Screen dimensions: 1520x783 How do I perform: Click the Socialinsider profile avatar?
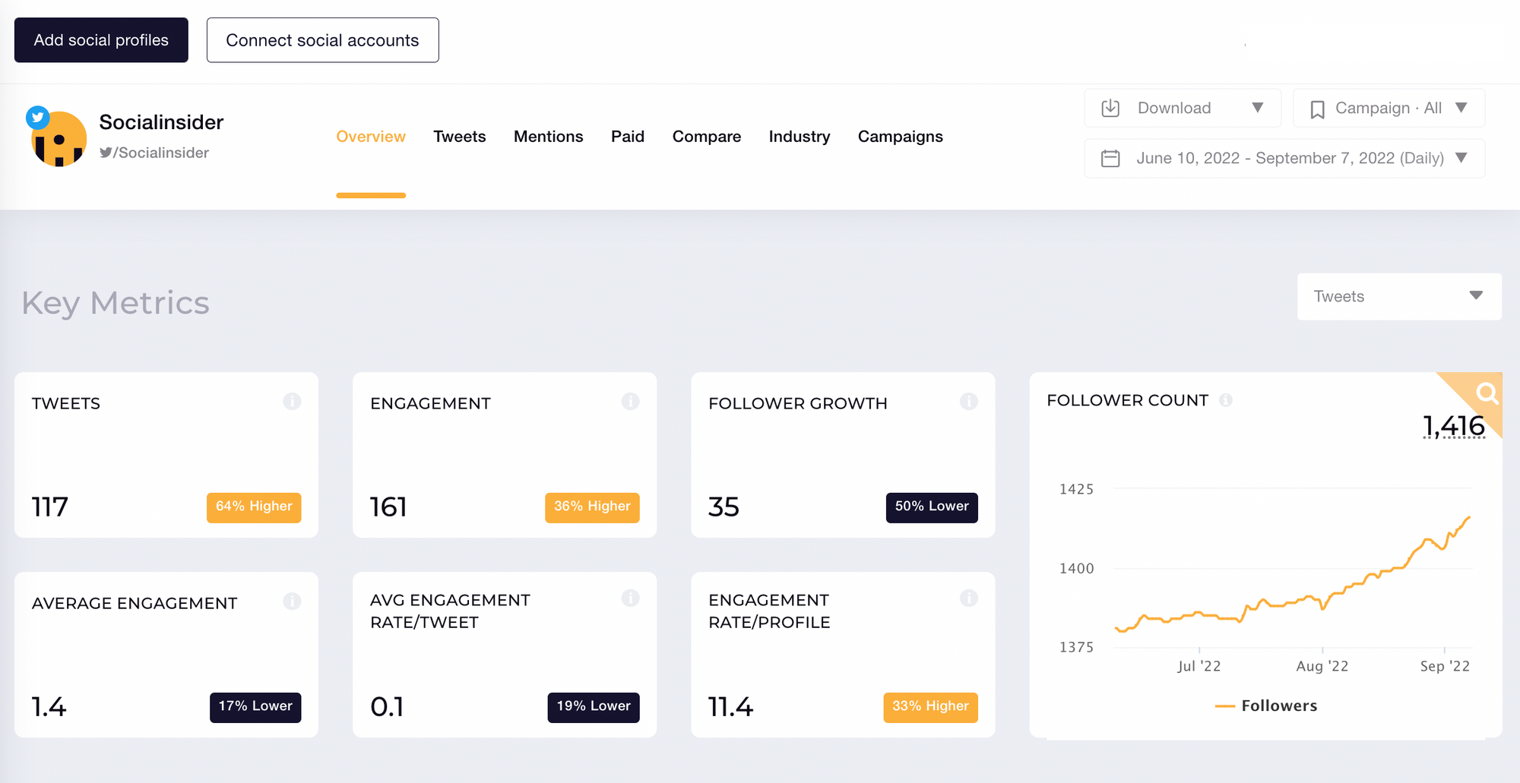click(x=59, y=139)
